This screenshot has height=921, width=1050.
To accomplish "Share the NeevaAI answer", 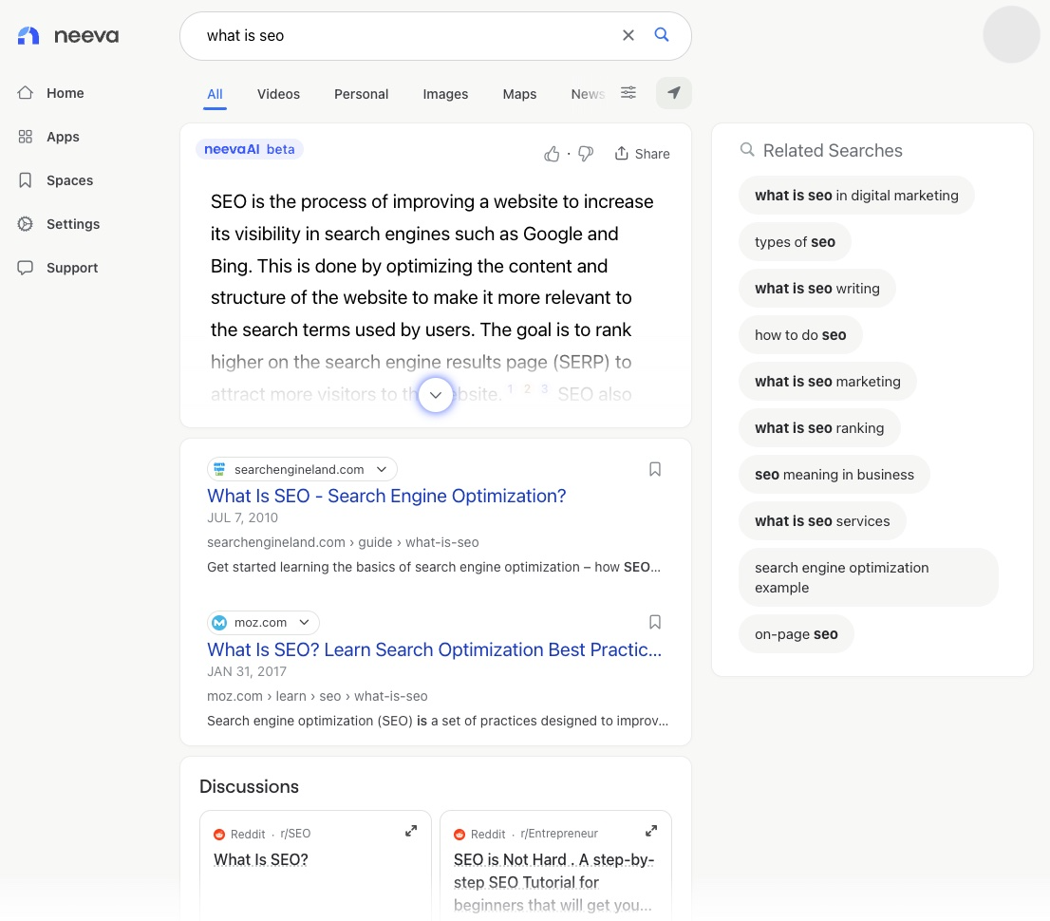I will pos(642,154).
